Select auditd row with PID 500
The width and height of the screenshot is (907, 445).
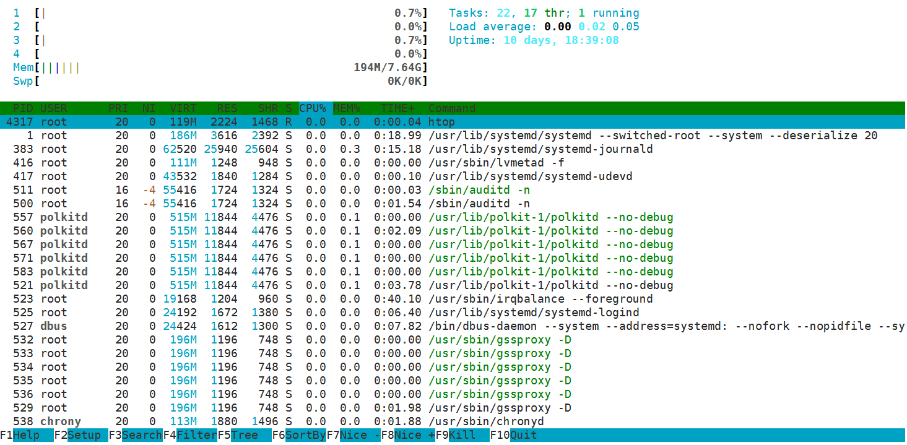point(453,204)
